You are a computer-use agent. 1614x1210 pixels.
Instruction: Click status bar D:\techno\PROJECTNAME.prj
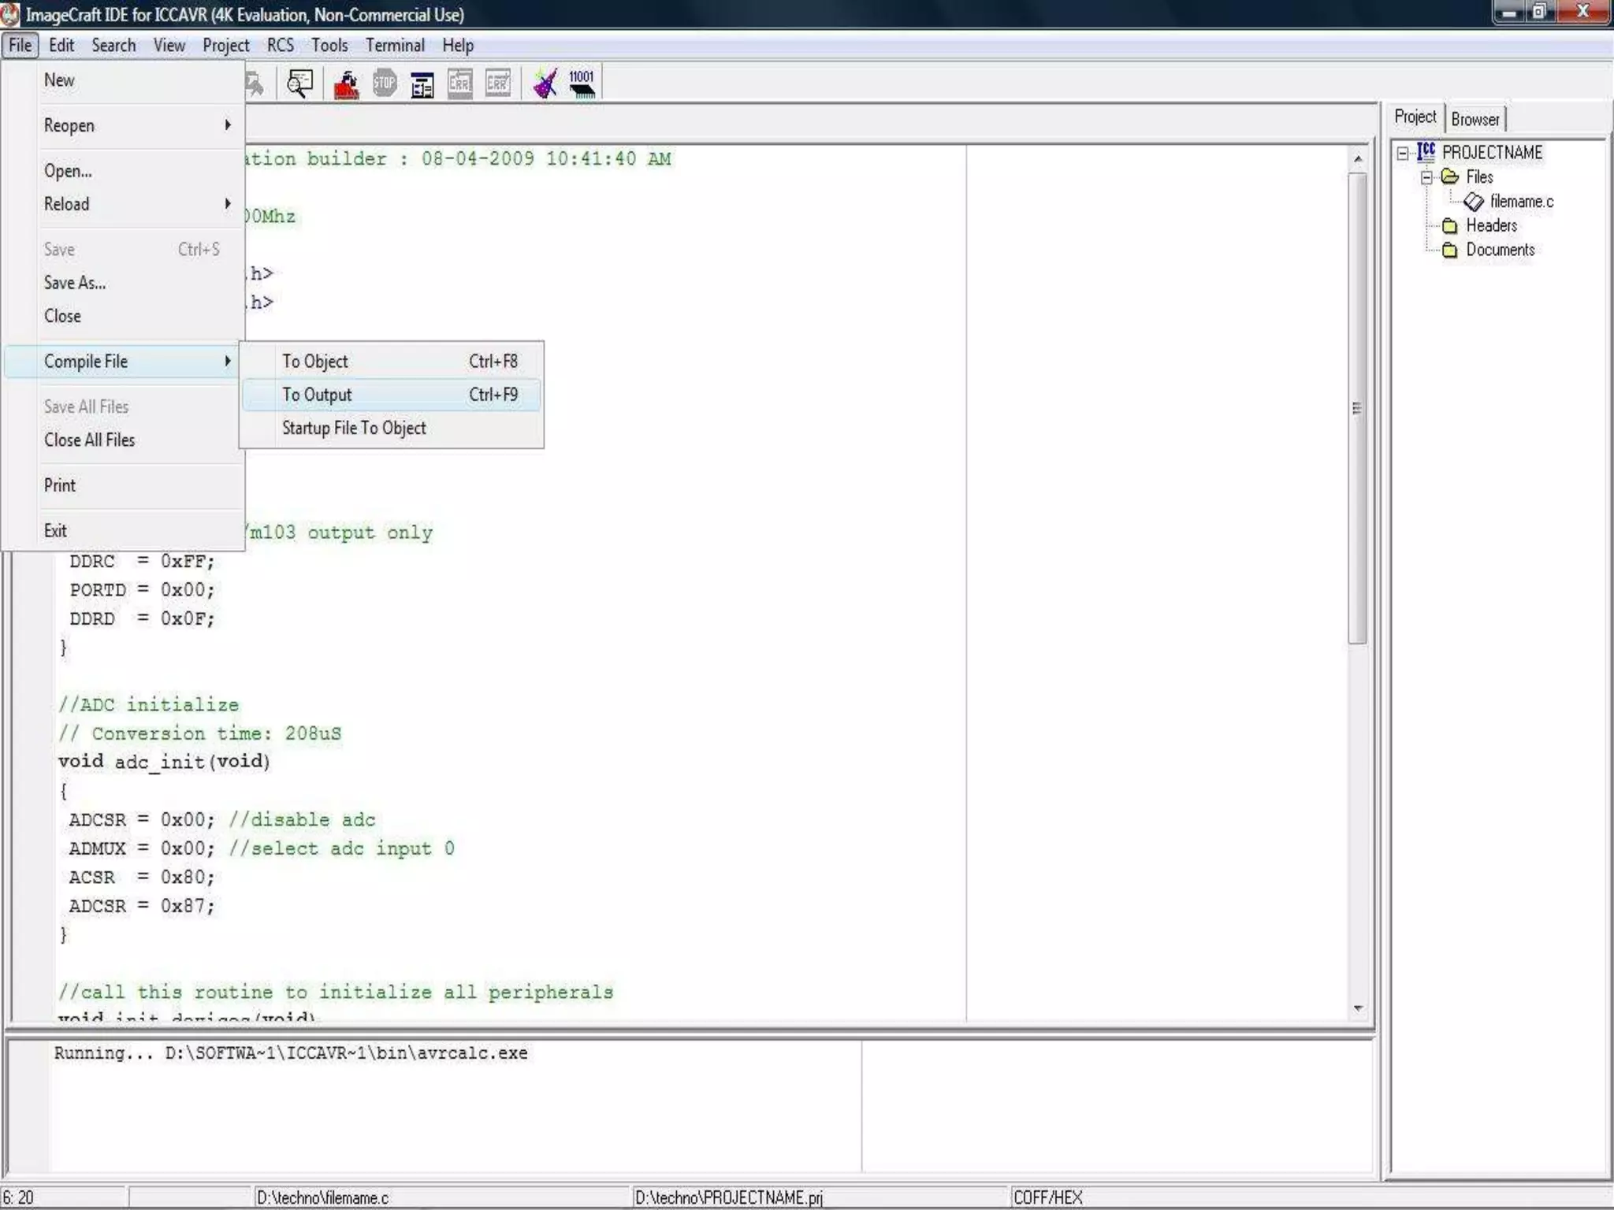pos(728,1198)
